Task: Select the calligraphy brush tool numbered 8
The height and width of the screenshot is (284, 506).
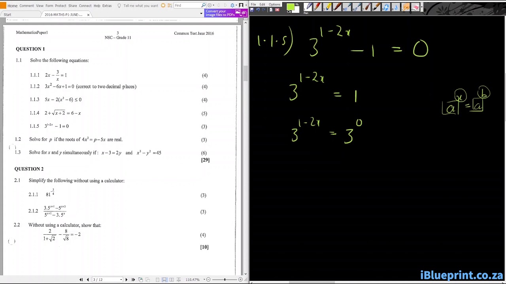Action: [376, 7]
